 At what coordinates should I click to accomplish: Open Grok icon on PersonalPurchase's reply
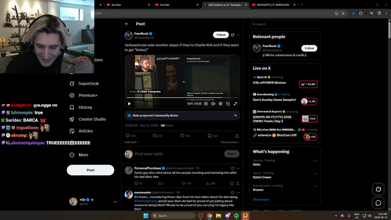pos(232,169)
